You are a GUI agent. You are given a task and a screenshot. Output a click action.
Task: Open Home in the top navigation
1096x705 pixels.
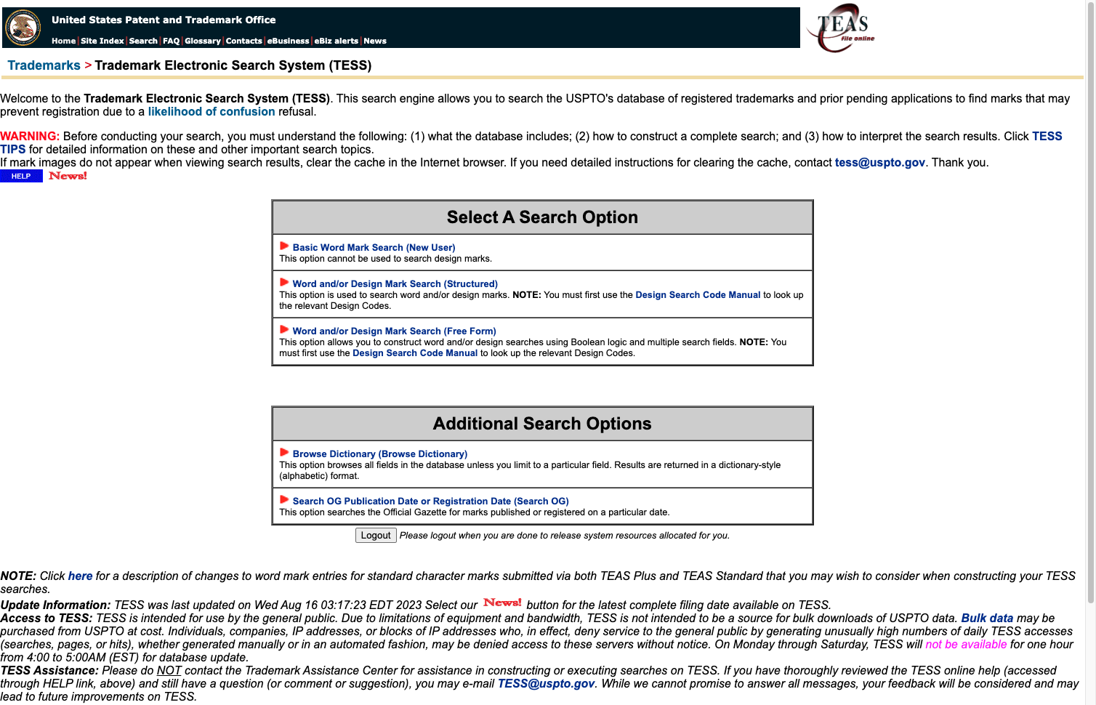(63, 41)
